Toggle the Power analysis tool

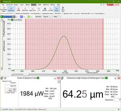click(x=57, y=9)
